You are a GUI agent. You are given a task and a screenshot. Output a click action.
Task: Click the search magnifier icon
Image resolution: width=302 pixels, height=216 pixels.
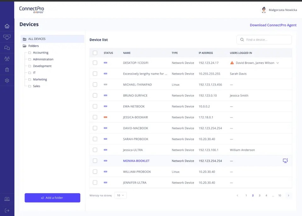(x=242, y=40)
